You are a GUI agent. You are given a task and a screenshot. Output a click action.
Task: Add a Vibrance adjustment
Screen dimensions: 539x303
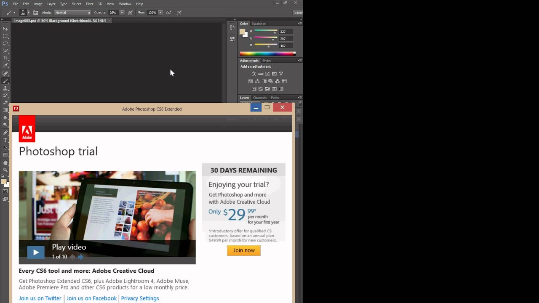tap(281, 74)
